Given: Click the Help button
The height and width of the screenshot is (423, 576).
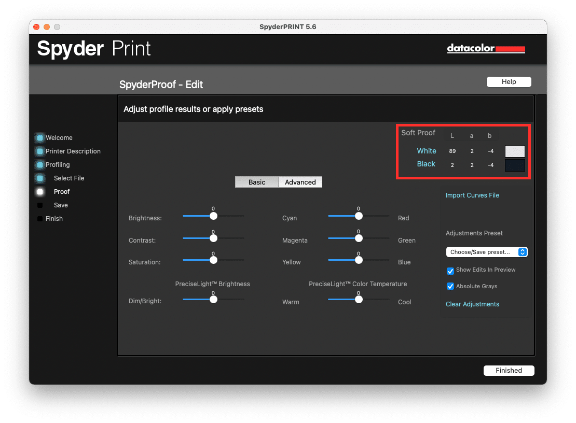Looking at the screenshot, I should (509, 81).
